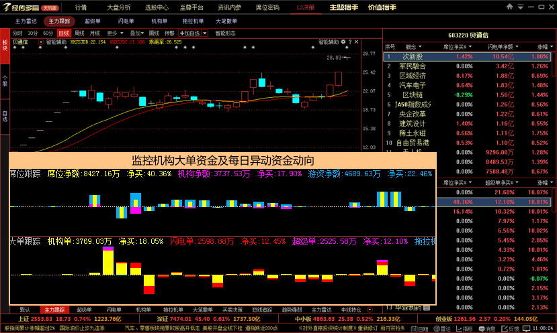The width and height of the screenshot is (557, 333).
Task: Open chart help question mark icon
Action: pos(350,42)
